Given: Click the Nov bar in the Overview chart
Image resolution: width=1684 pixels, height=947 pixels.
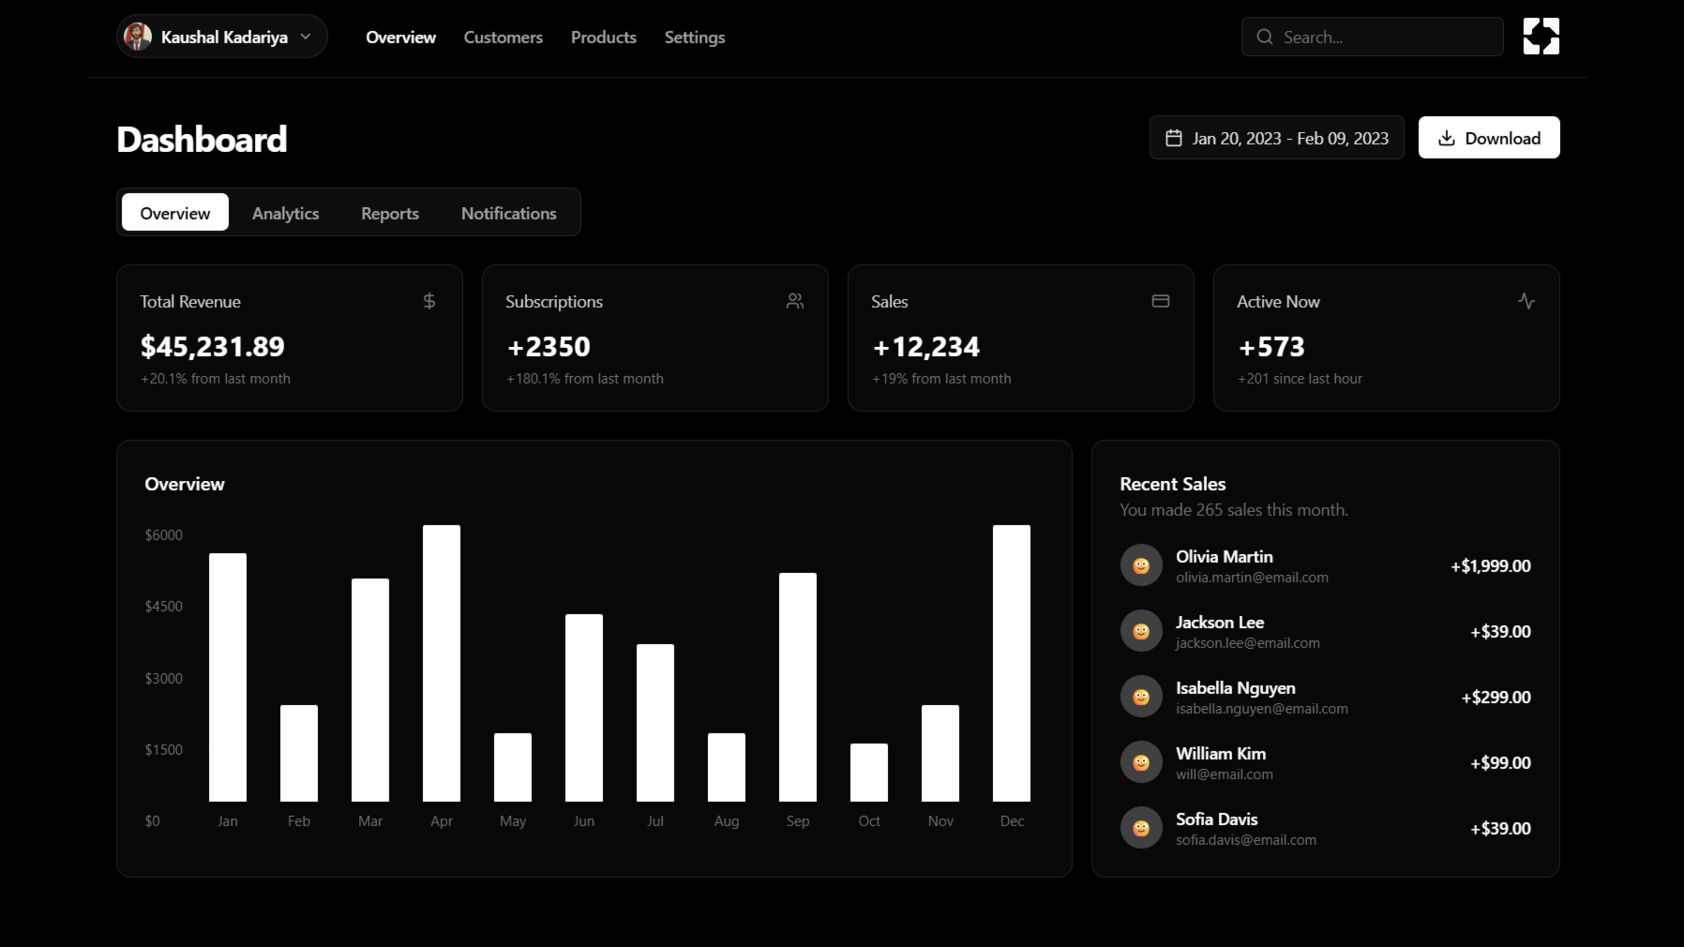Looking at the screenshot, I should point(940,754).
